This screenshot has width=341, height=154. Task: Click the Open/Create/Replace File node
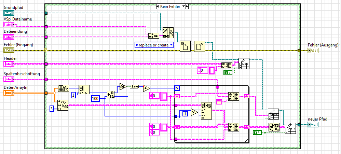coord(185,46)
